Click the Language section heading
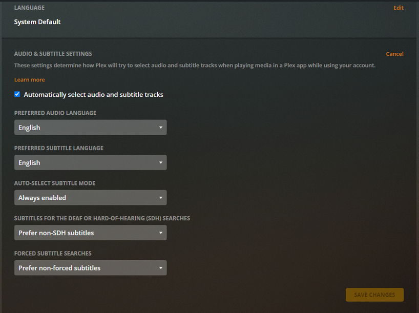Viewport: 419px width, 313px height. click(29, 8)
